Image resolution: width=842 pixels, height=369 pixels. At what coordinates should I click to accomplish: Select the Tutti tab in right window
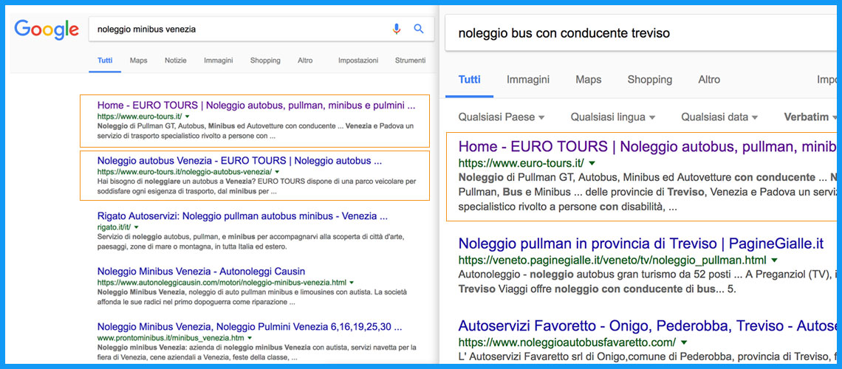469,80
